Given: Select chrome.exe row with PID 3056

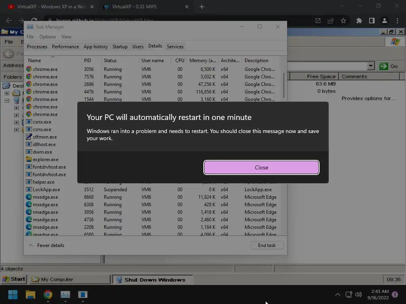Looking at the screenshot, I should click(153, 69).
